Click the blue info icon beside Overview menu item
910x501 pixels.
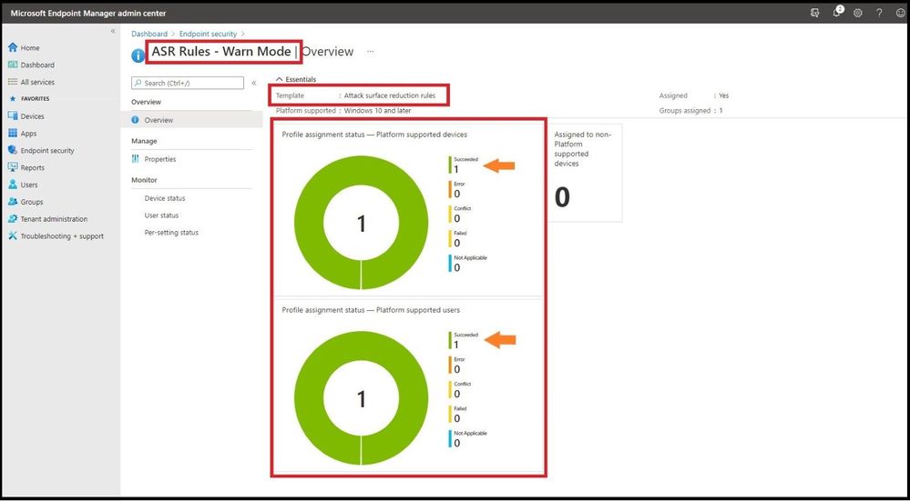pos(135,120)
